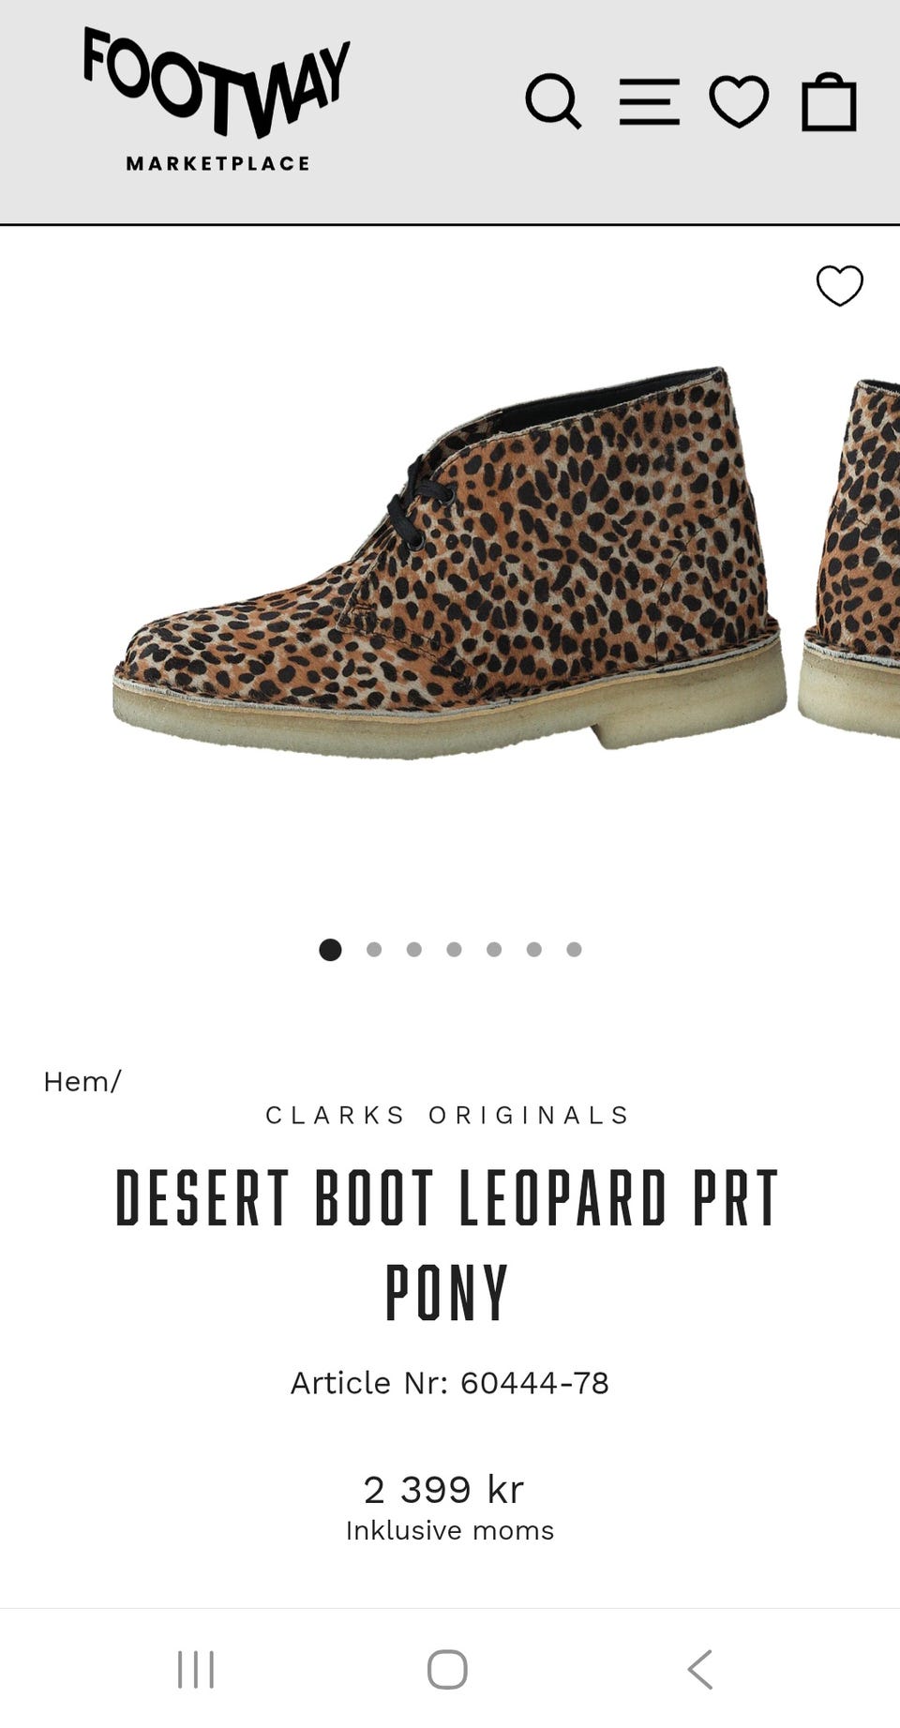Open the Clarks Originals brand link

pos(449,1115)
